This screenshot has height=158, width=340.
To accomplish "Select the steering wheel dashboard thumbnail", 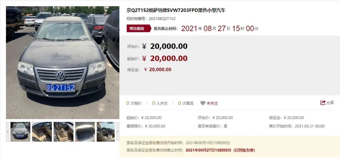I will 105,132.
